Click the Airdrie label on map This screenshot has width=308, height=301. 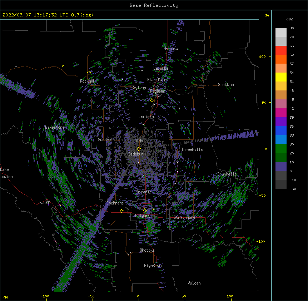(x=144, y=192)
